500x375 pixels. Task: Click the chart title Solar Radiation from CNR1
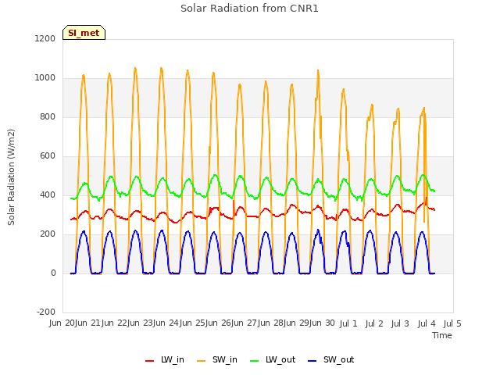point(249,9)
